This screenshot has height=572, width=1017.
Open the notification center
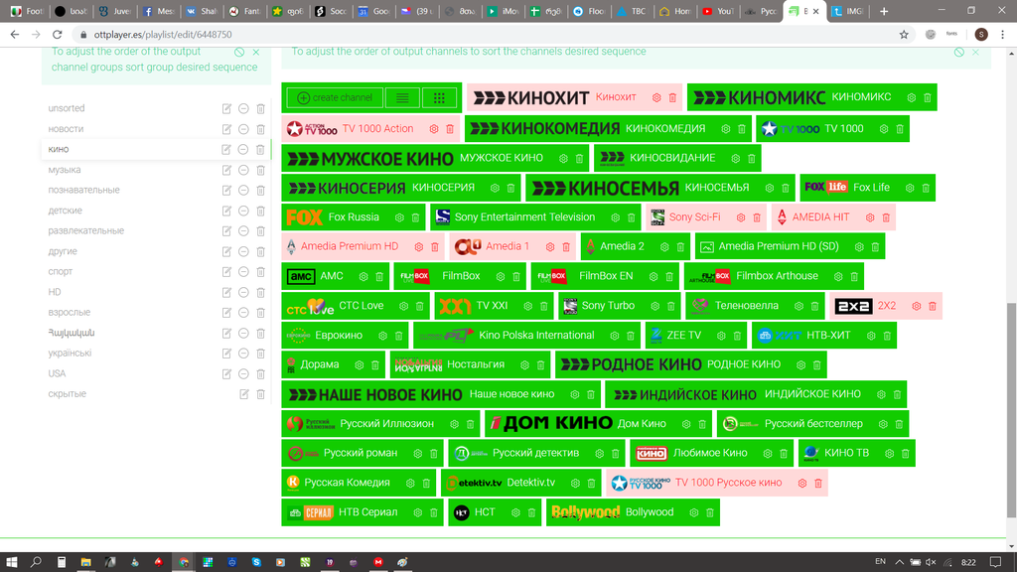pyautogui.click(x=995, y=562)
